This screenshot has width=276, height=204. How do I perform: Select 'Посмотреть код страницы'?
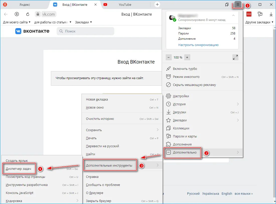(x=42, y=177)
